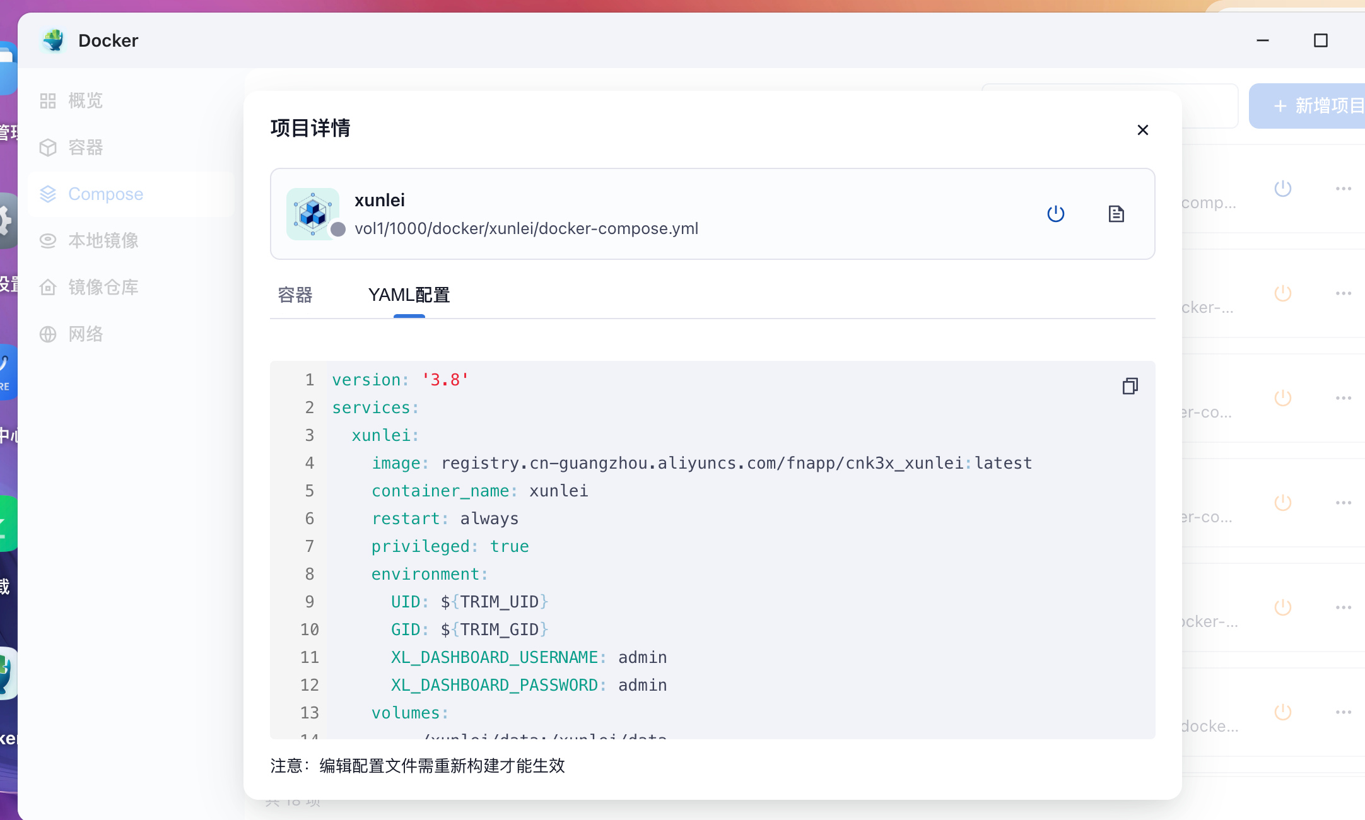Open more options for docke... project row
The height and width of the screenshot is (820, 1365).
click(1344, 712)
